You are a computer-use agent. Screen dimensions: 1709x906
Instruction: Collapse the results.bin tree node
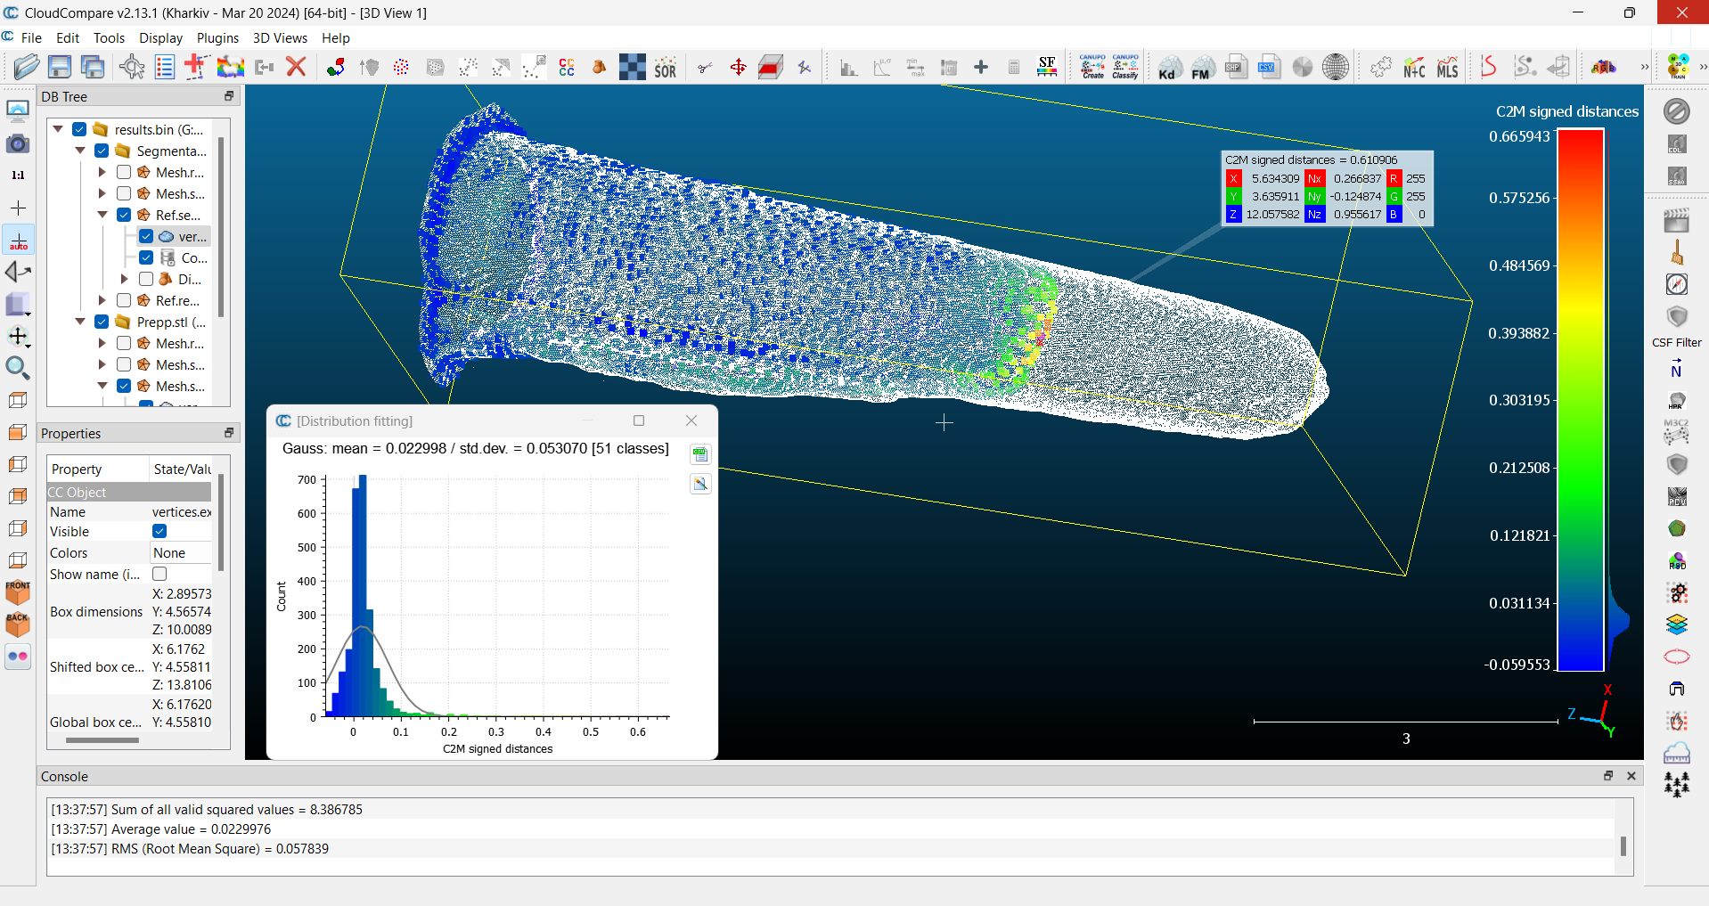coord(58,129)
